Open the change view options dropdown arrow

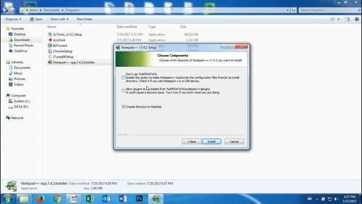coord(338,19)
